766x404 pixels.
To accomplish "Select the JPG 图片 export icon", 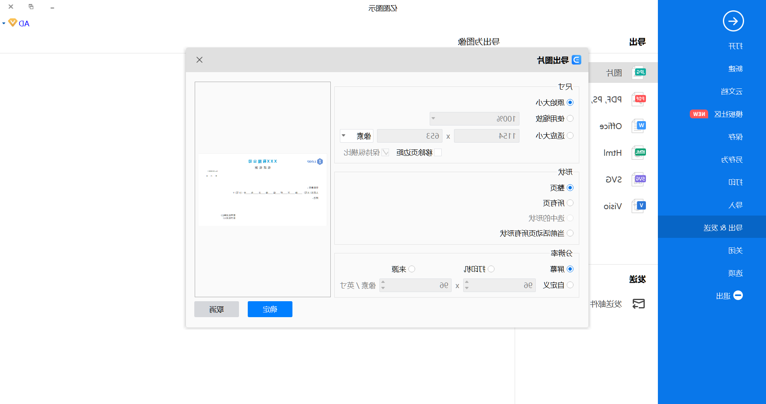I will [639, 73].
